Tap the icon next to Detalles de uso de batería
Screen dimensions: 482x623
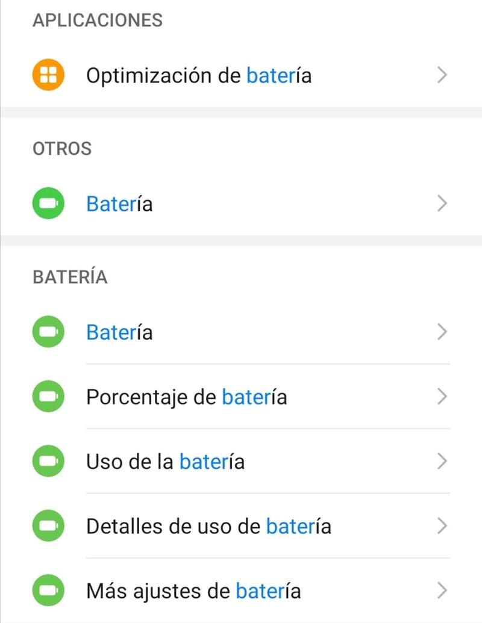click(48, 527)
